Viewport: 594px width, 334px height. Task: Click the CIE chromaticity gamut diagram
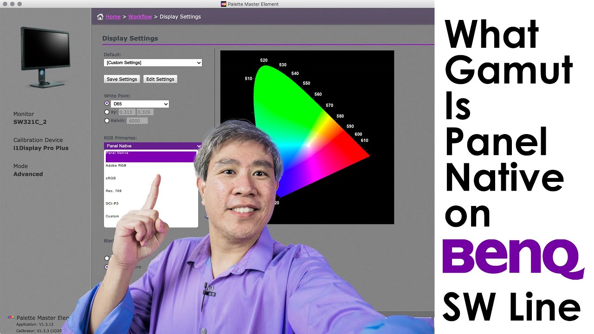click(307, 137)
